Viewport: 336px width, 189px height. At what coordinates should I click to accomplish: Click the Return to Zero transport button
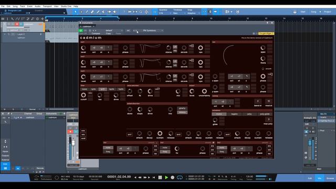coord(154,177)
